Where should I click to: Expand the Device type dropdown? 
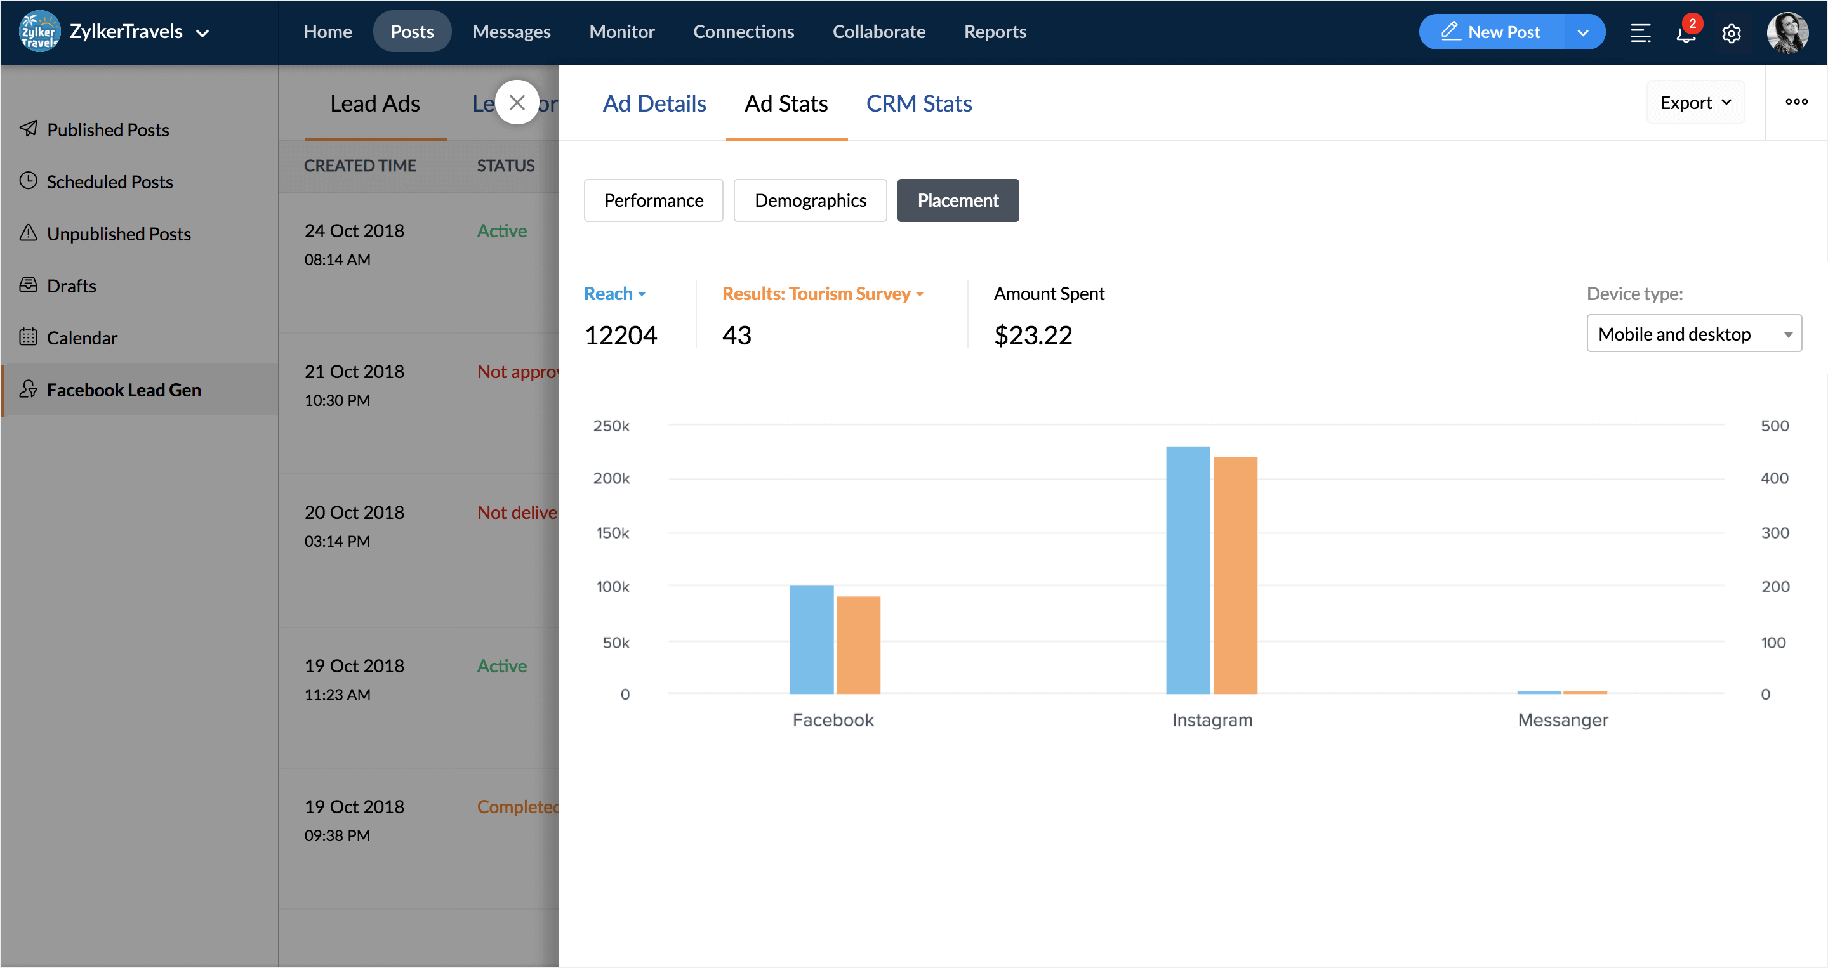tap(1693, 334)
